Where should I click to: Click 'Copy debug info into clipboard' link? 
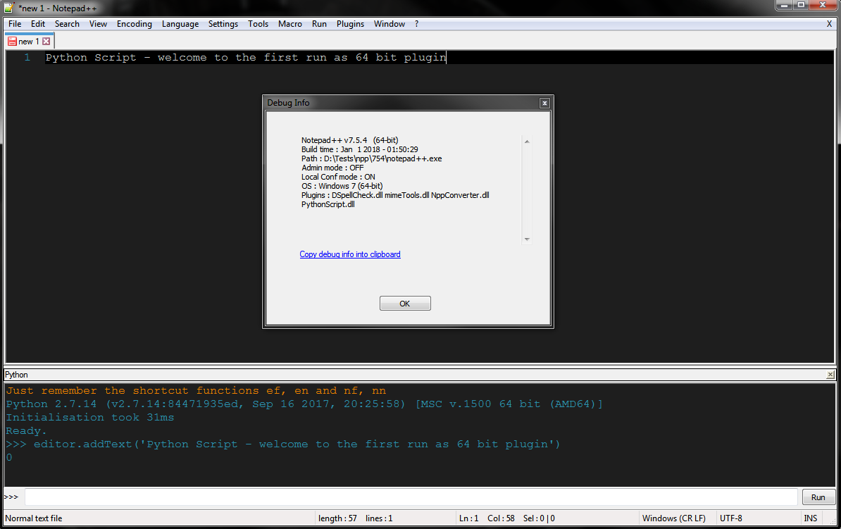click(349, 254)
